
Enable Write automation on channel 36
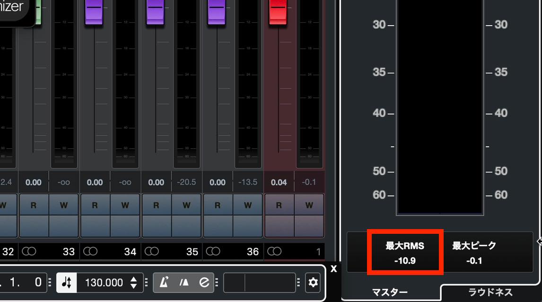(248, 205)
